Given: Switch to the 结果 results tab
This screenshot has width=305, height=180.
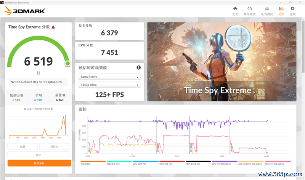Looking at the screenshot, I should pyautogui.click(x=281, y=11).
